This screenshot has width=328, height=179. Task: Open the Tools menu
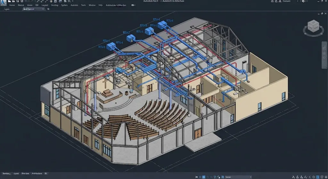click(x=83, y=5)
